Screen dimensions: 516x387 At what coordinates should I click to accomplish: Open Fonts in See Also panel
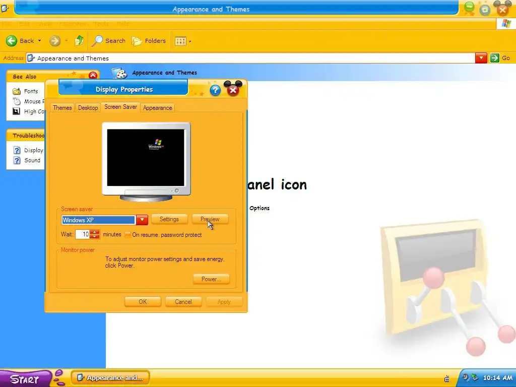[x=31, y=91]
